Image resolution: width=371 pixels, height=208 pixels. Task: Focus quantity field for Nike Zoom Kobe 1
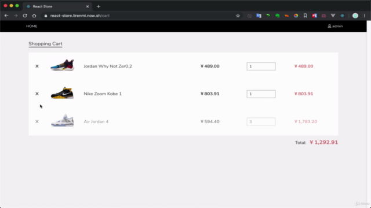pos(261,94)
